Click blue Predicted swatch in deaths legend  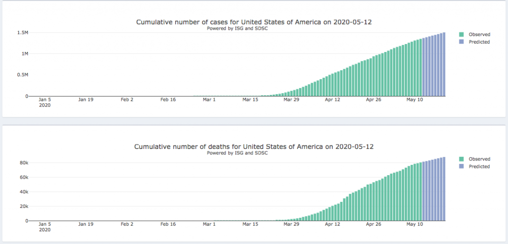coord(461,166)
